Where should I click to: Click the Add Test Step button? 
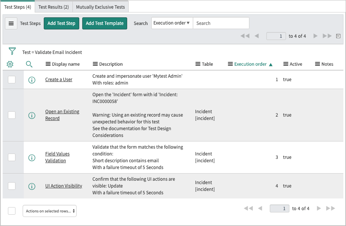tap(62, 23)
